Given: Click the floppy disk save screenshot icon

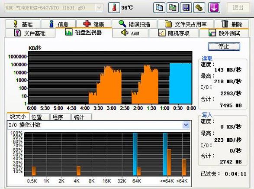Looking at the screenshot, I should point(186,8).
